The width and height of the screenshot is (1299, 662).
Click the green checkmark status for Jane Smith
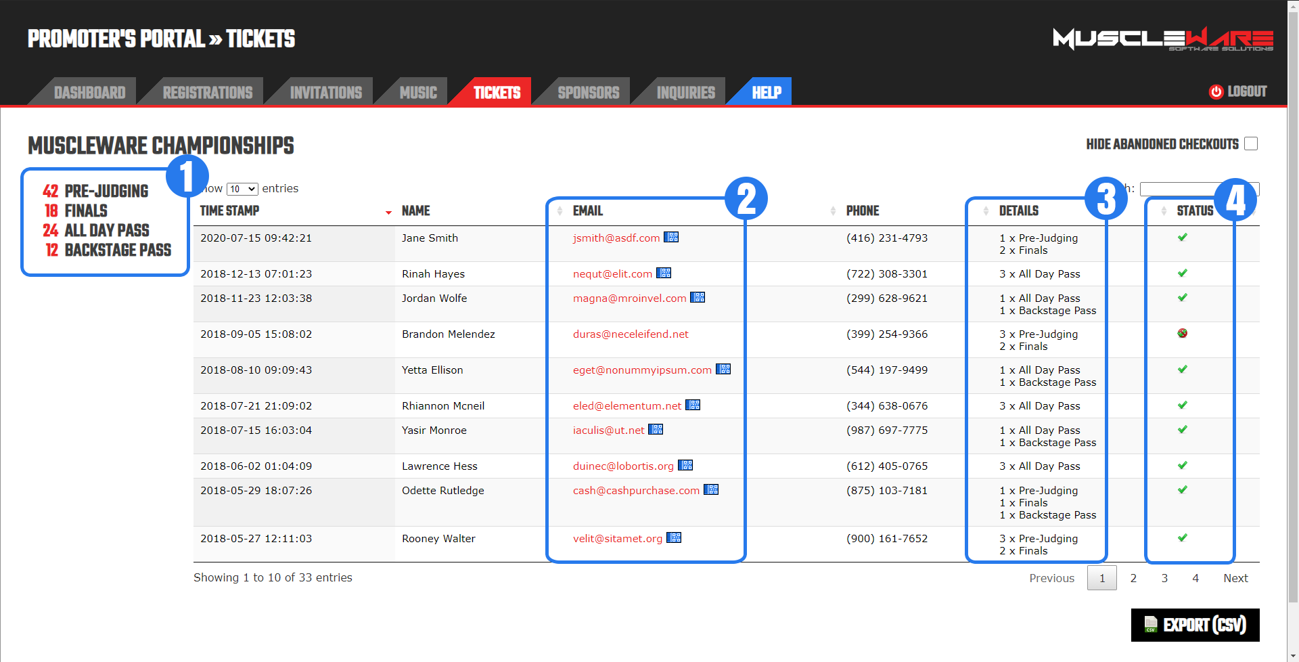click(1182, 237)
